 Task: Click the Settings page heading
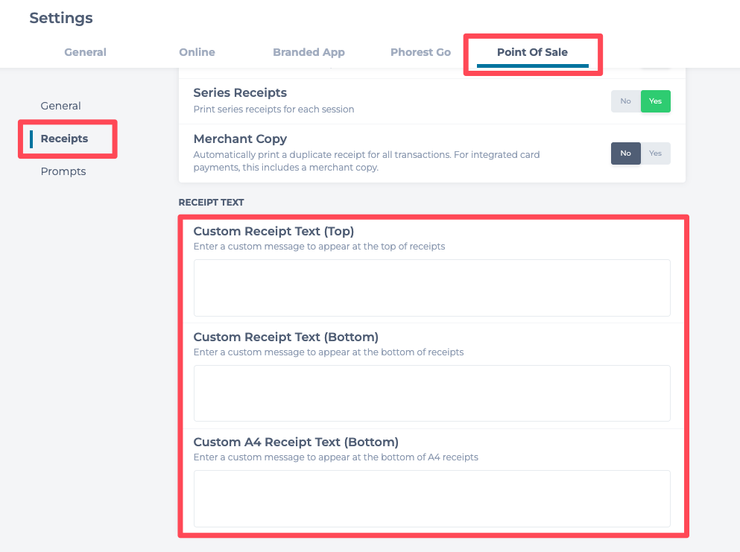[61, 18]
